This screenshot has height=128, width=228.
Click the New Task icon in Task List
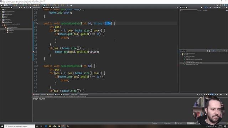pos(201,7)
